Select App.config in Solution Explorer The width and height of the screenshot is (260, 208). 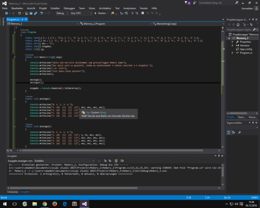246,49
